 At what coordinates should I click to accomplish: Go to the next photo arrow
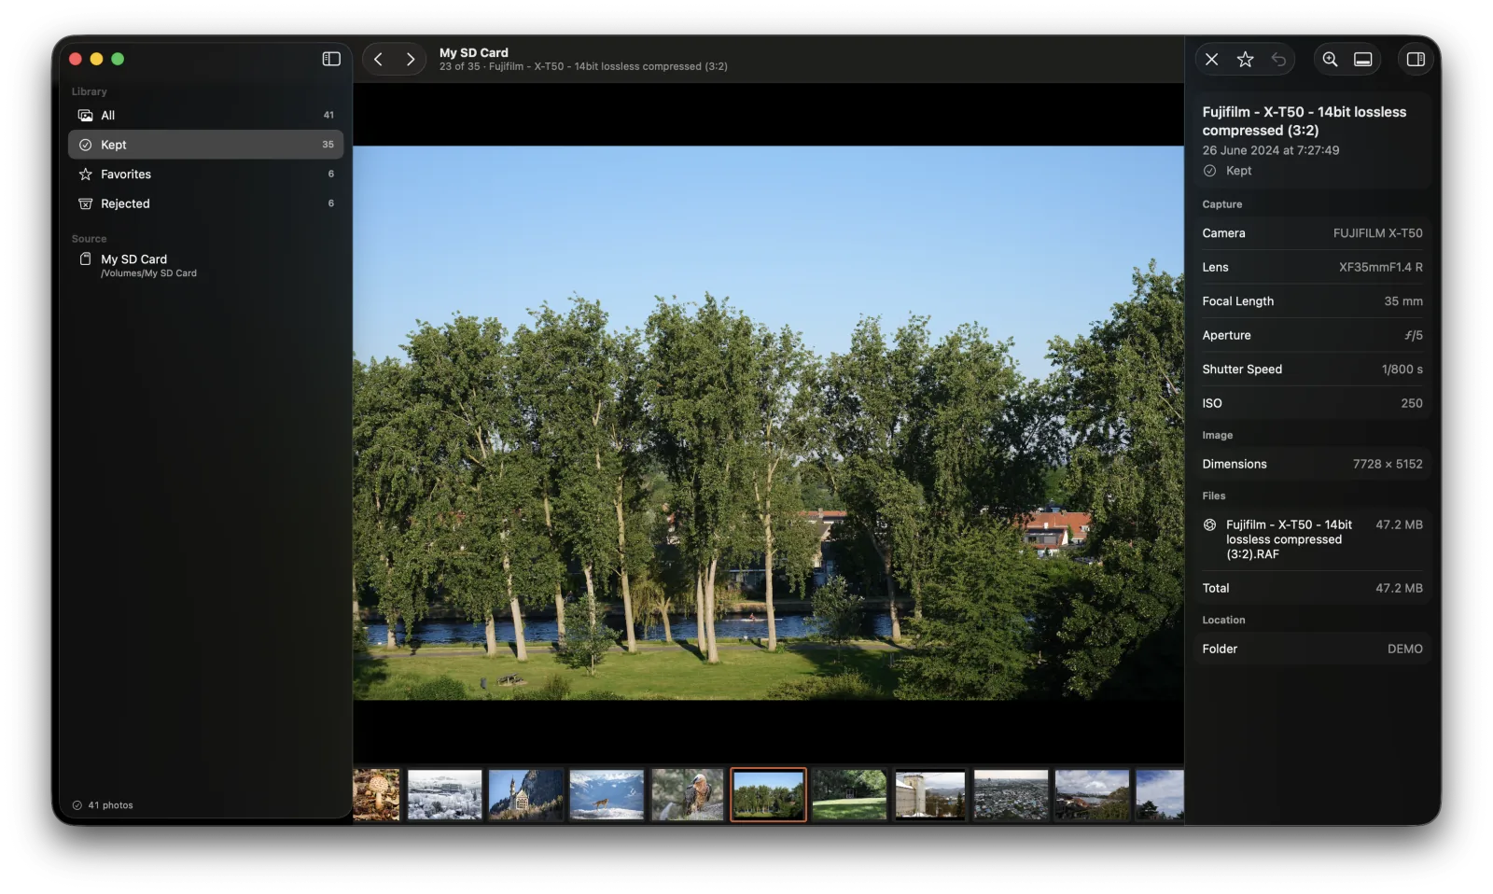[x=411, y=59]
